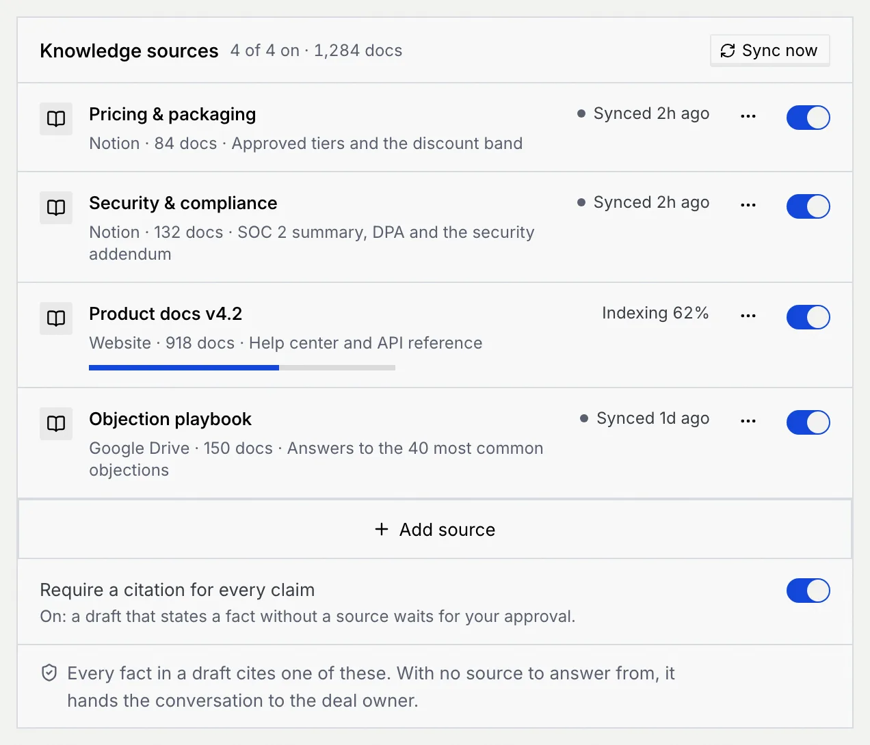This screenshot has height=745, width=870.
Task: Click the 4 of 4 on · 1,284 docs summary
Action: point(316,51)
